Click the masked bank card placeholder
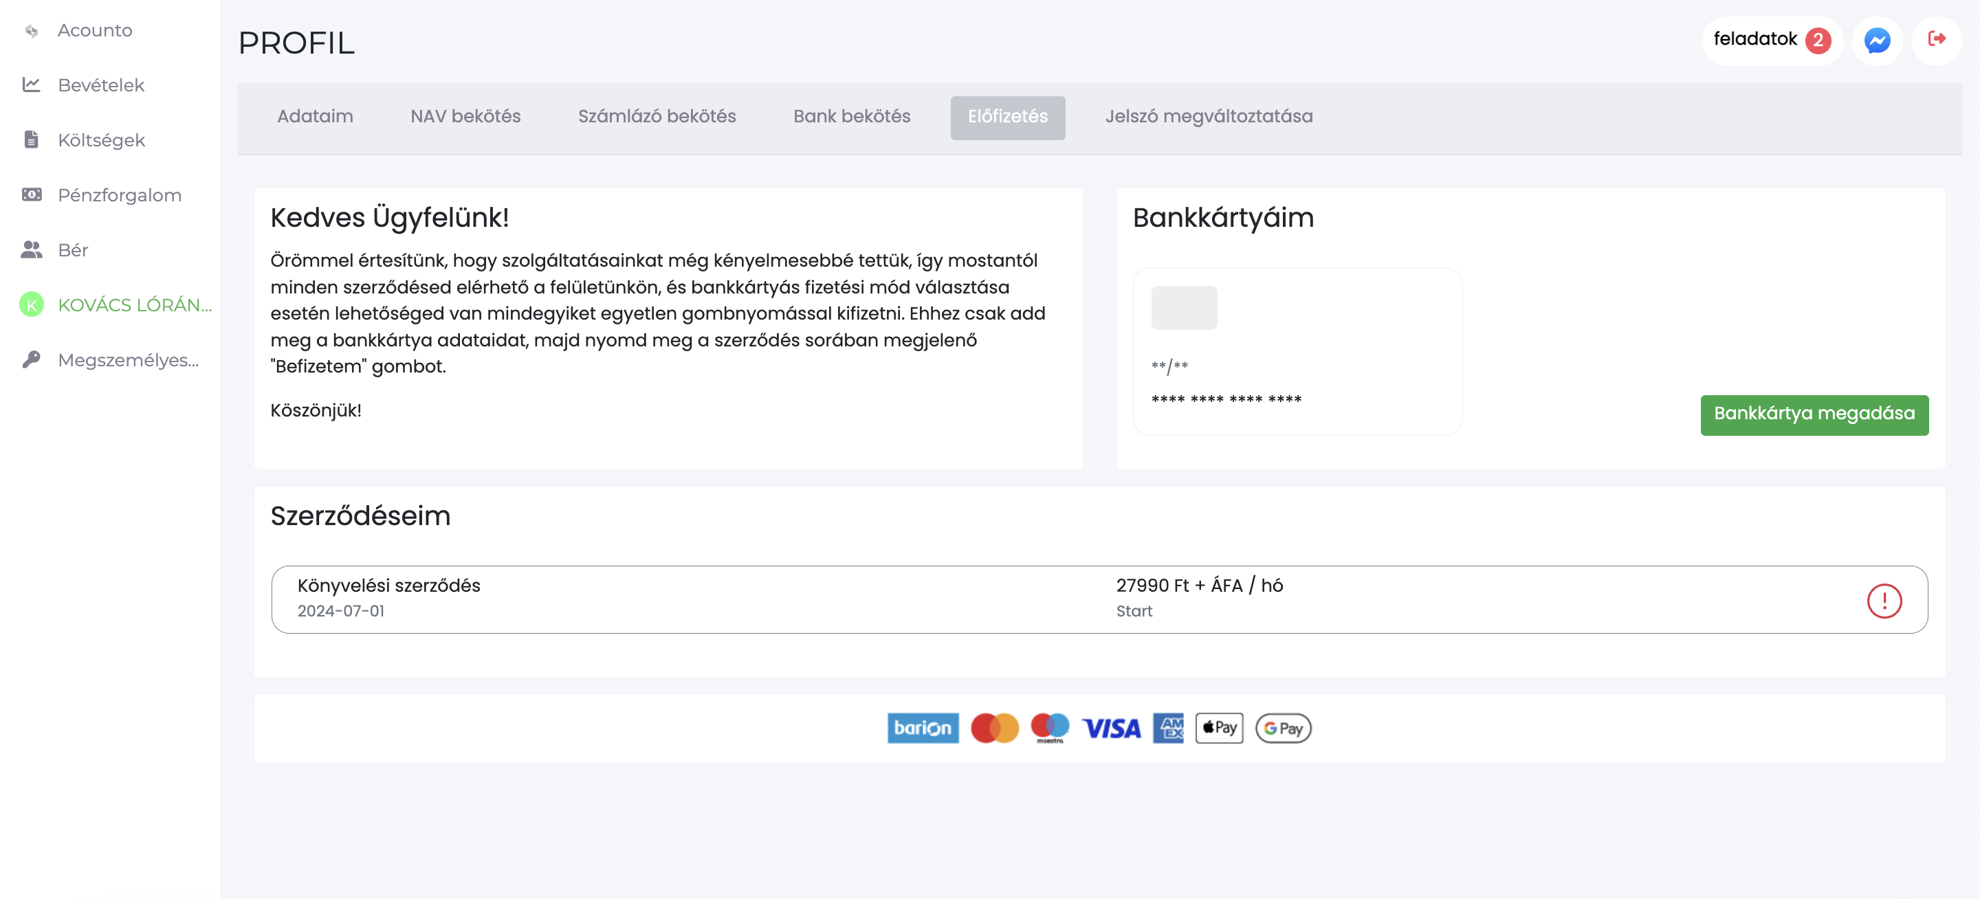This screenshot has width=1980, height=899. pyautogui.click(x=1297, y=352)
